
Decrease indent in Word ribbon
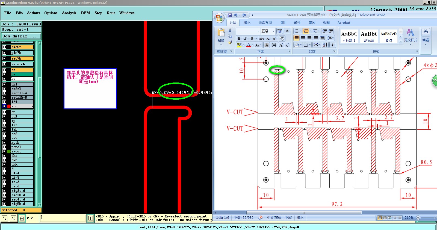tap(324, 31)
